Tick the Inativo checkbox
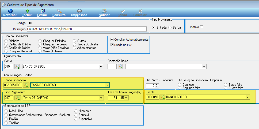Image resolution: width=259 pixels, height=129 pixels. coord(201,27)
